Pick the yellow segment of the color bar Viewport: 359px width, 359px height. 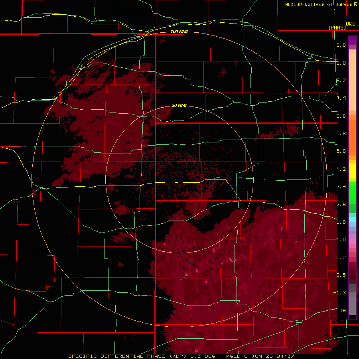[352, 171]
